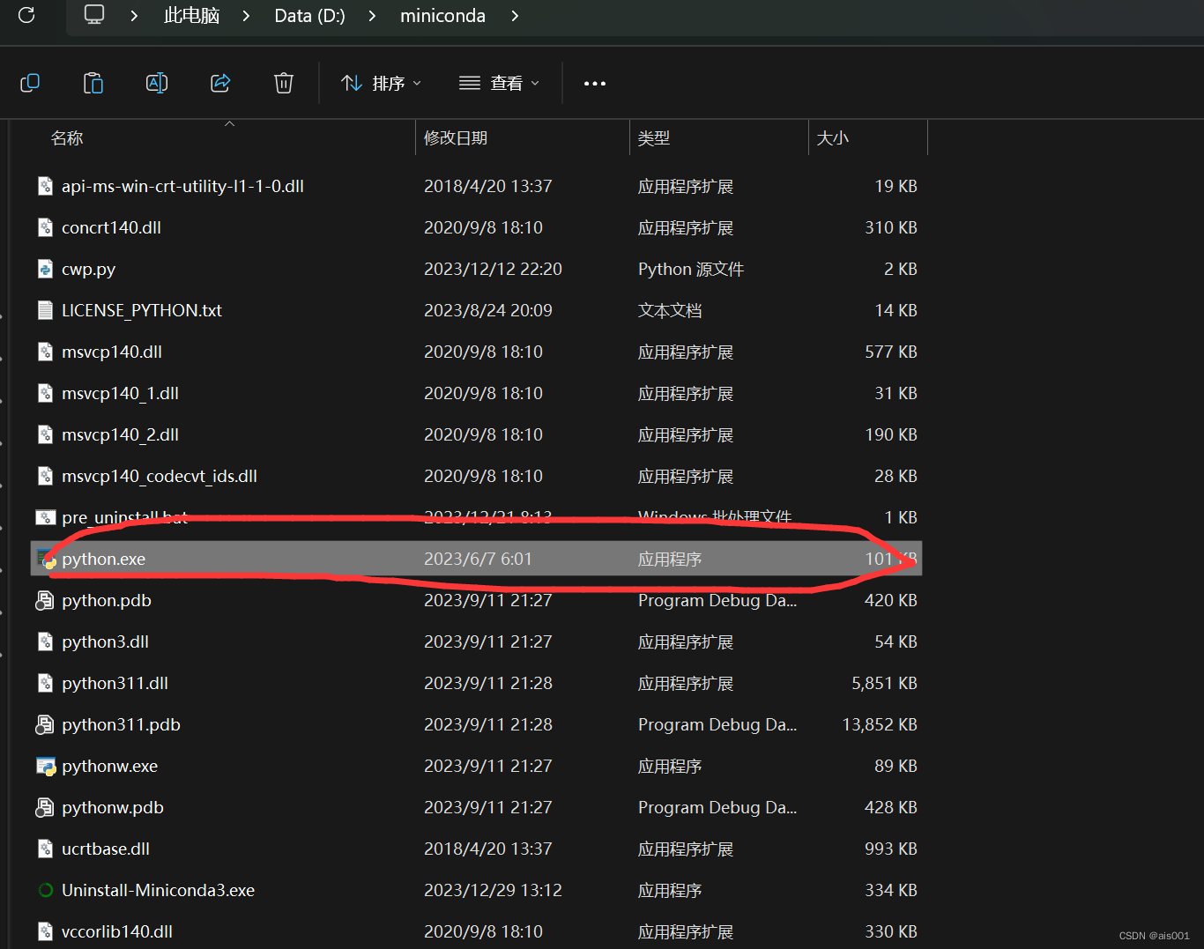Open Data (D:) from the breadcrumb bar
The image size is (1204, 949).
point(308,15)
